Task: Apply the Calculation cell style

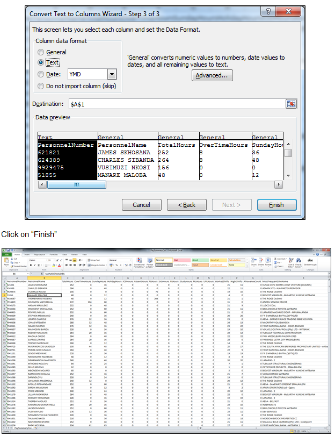Action: tap(236, 260)
